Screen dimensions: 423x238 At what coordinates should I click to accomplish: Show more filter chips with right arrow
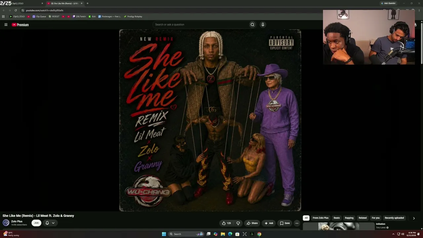tap(414, 218)
